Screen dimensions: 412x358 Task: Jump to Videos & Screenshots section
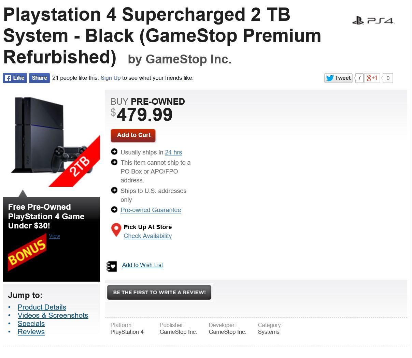[53, 315]
